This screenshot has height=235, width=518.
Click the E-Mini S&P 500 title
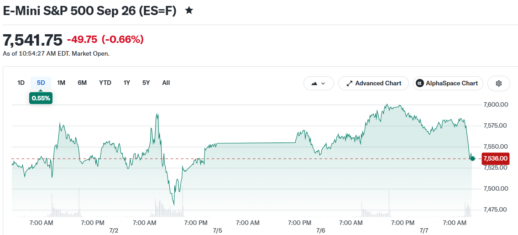[89, 10]
